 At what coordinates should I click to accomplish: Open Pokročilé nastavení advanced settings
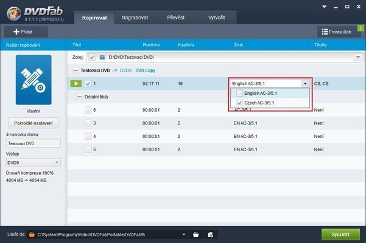click(33, 123)
